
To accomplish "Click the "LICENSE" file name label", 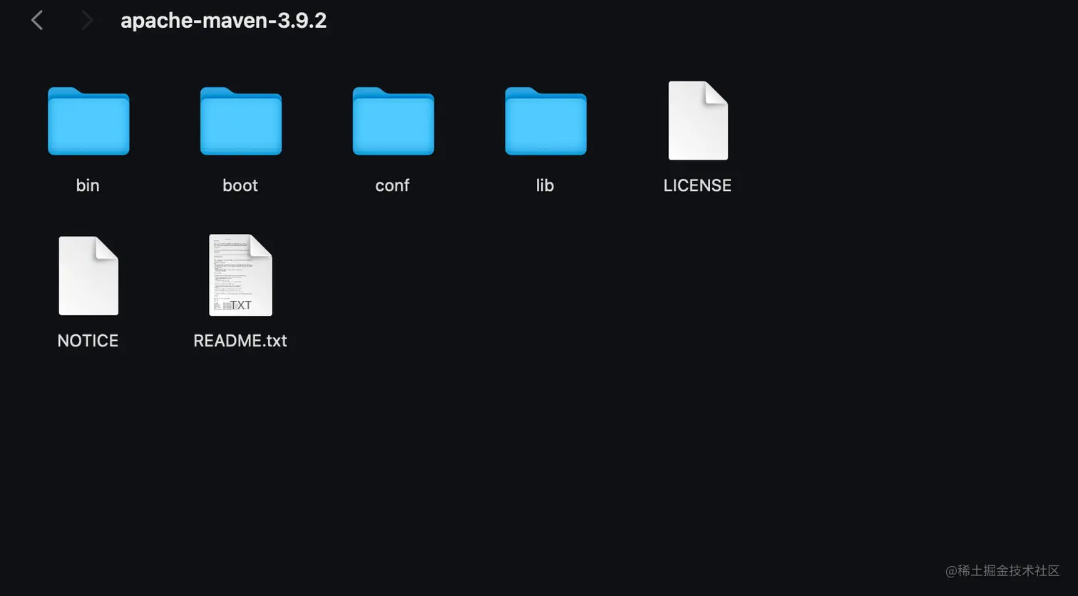I will tap(697, 185).
